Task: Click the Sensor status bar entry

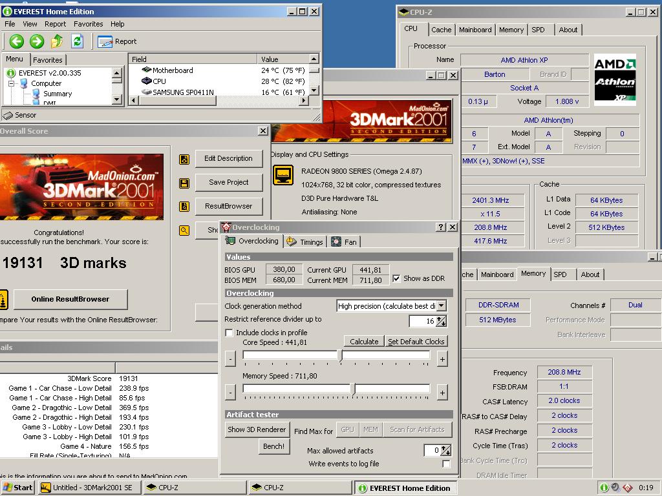Action: click(x=20, y=115)
